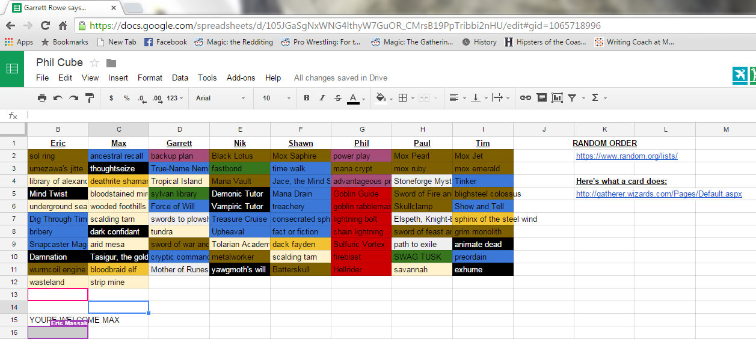The height and width of the screenshot is (339, 756).
Task: Open the View menu
Action: click(90, 78)
